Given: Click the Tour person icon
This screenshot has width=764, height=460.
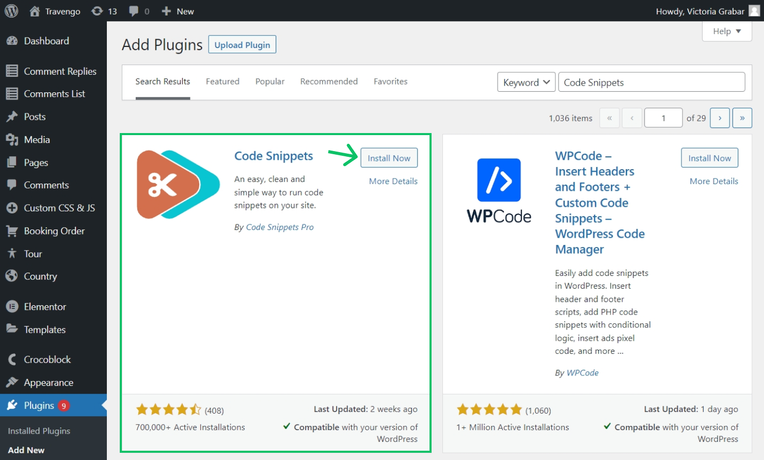Looking at the screenshot, I should 12,253.
